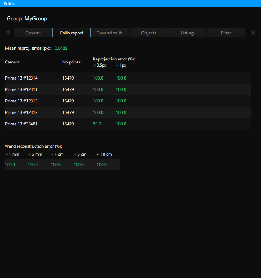The height and width of the screenshot is (278, 261).
Task: Click the Nb points column header
Action: click(x=72, y=62)
